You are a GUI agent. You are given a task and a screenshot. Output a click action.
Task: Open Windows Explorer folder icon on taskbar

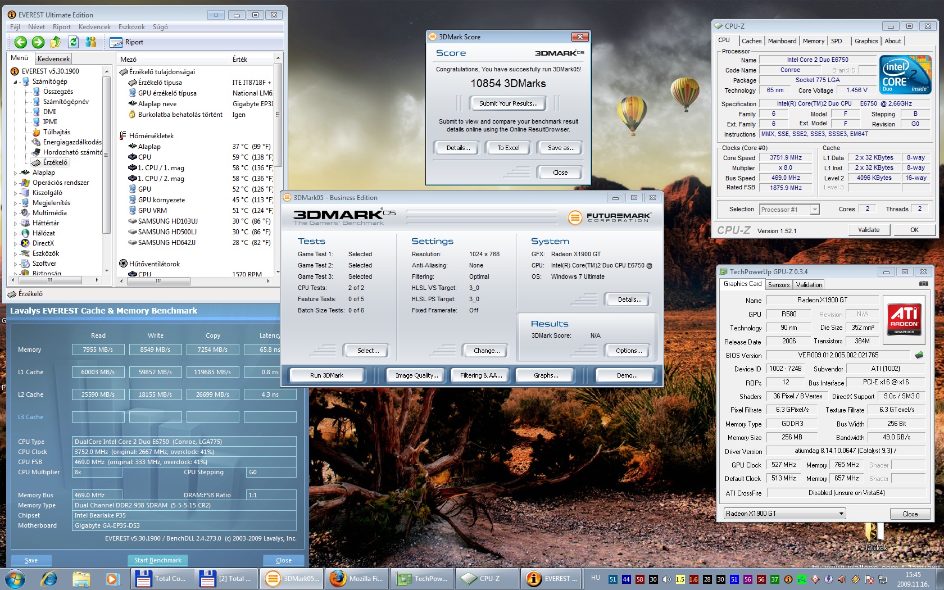point(81,579)
